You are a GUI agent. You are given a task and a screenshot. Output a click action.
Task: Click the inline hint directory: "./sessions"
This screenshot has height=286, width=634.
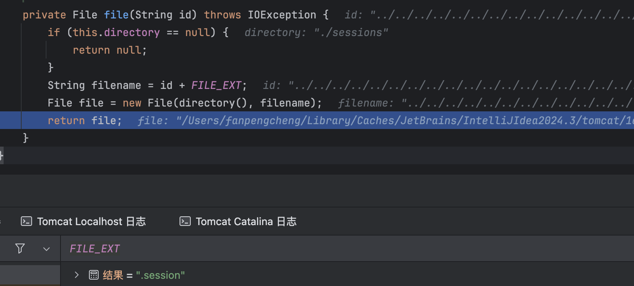tap(316, 32)
